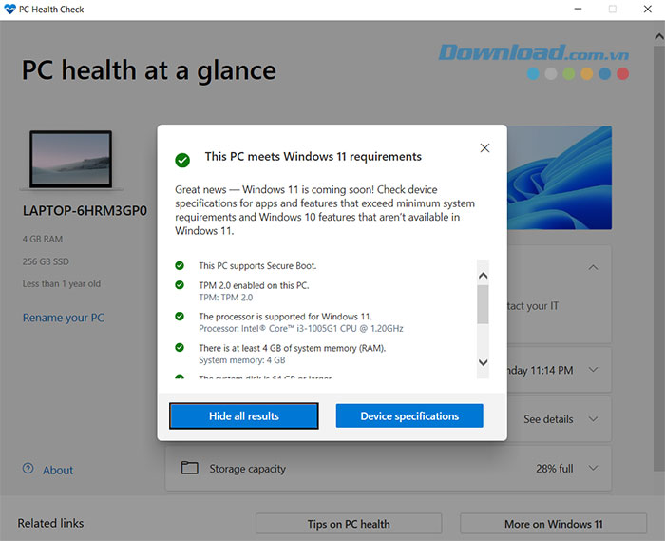
Task: Expand the Storage capacity section chevron
Action: tap(594, 468)
